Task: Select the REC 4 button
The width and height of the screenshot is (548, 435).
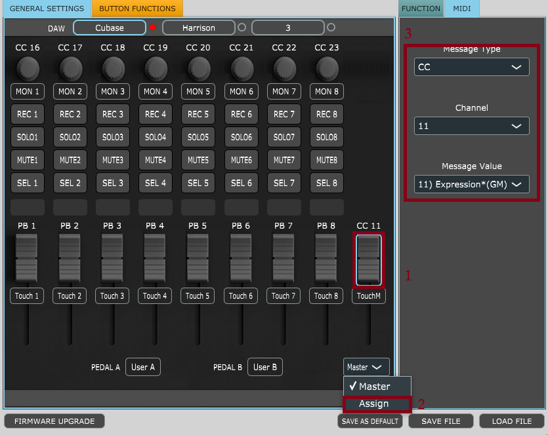Action: pos(155,114)
